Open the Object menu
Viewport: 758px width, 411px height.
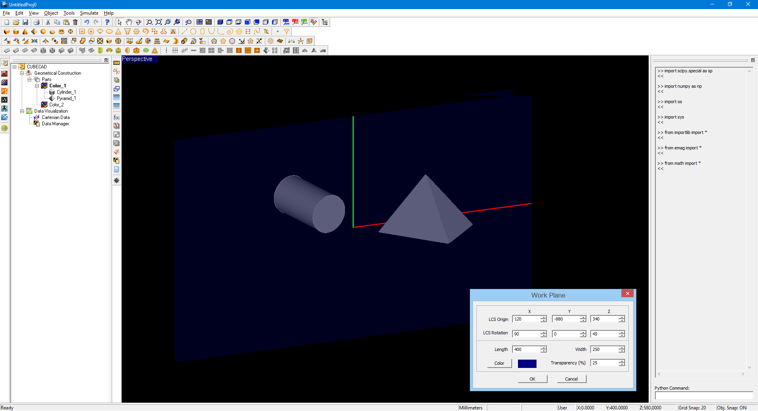(51, 13)
